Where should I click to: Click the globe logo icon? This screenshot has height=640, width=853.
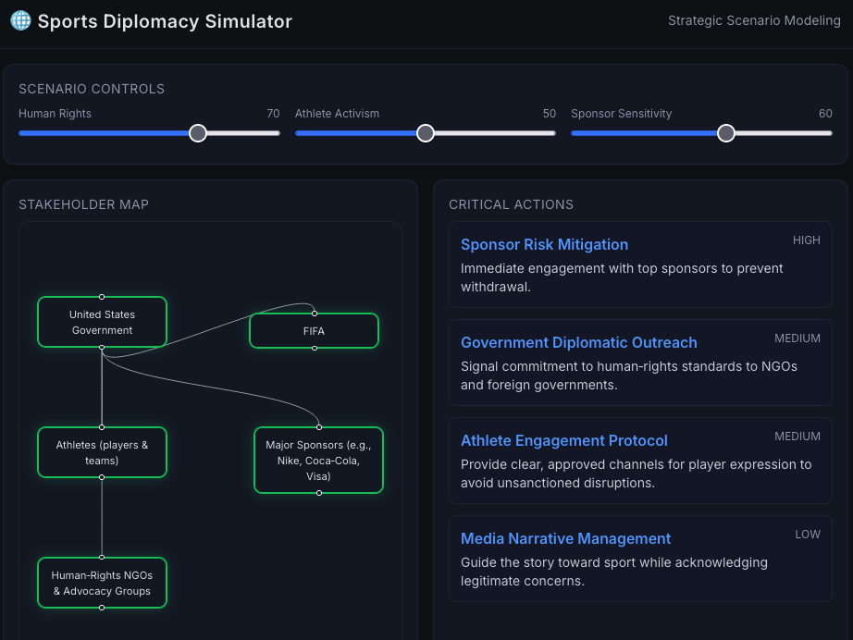[x=20, y=20]
